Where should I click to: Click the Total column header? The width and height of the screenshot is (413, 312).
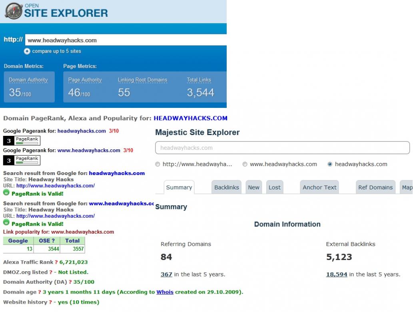point(72,240)
